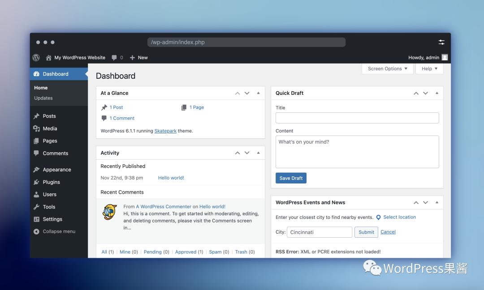Click the Comments icon in sidebar
This screenshot has width=484, height=290.
pos(36,153)
